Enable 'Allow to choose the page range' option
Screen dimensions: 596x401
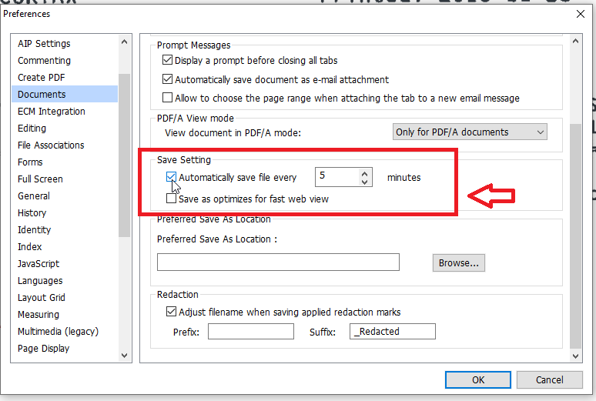point(167,98)
